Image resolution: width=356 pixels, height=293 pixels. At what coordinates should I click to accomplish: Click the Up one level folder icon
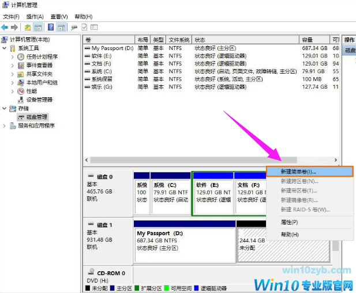tap(28, 28)
